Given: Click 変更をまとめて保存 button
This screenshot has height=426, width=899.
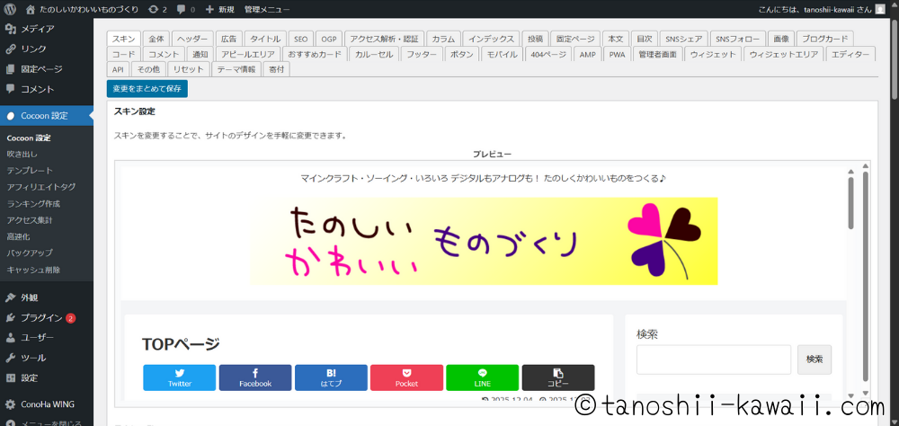Looking at the screenshot, I should click(x=147, y=89).
